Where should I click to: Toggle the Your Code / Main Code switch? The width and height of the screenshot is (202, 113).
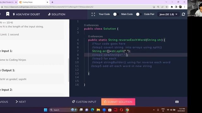tap(116, 14)
